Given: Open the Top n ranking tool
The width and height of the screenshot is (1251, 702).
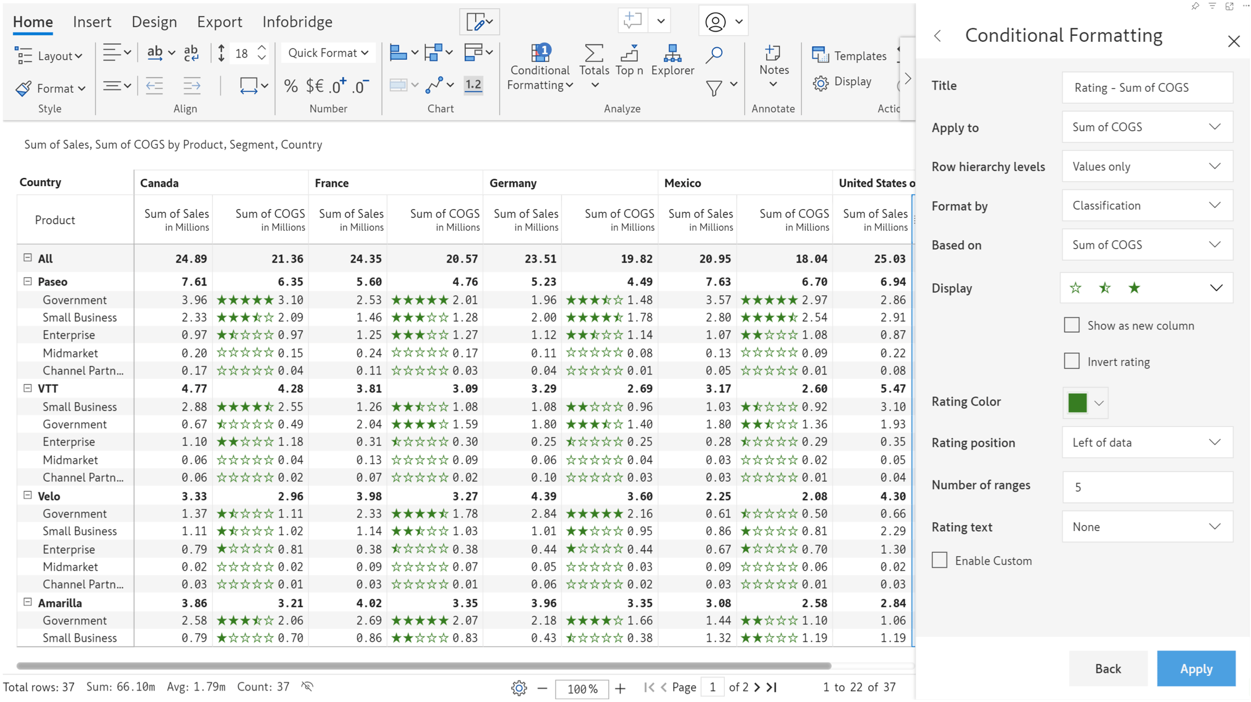Looking at the screenshot, I should point(629,53).
